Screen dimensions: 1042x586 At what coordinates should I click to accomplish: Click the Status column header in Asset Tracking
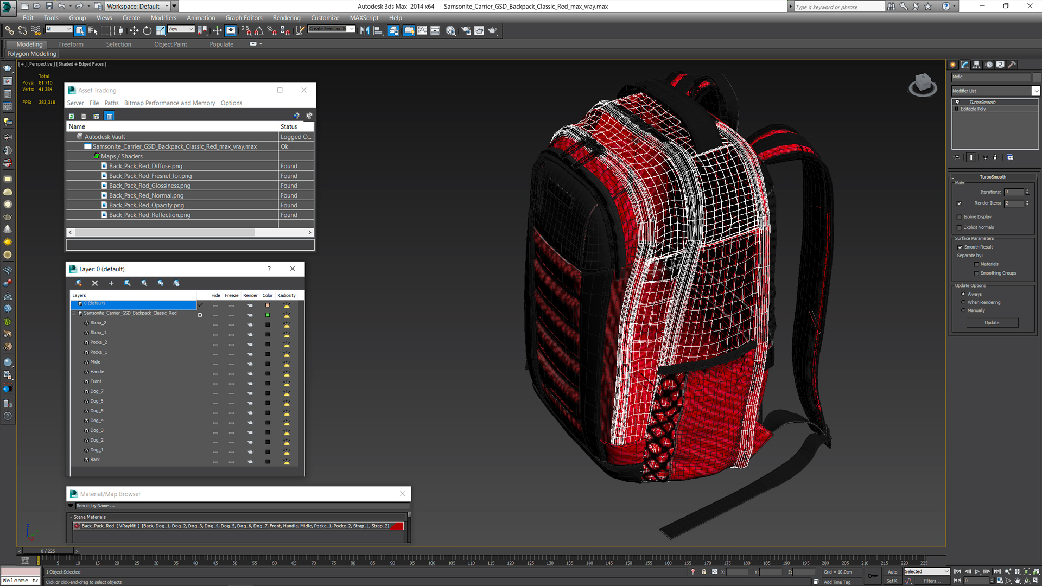click(296, 126)
